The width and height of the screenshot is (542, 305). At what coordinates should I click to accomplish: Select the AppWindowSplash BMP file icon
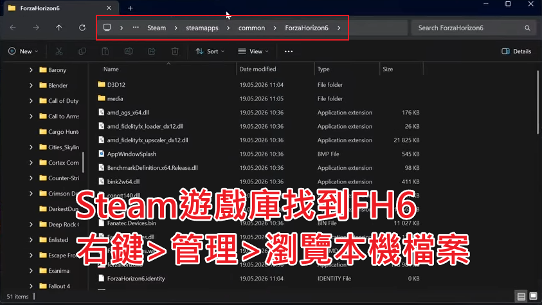102,154
